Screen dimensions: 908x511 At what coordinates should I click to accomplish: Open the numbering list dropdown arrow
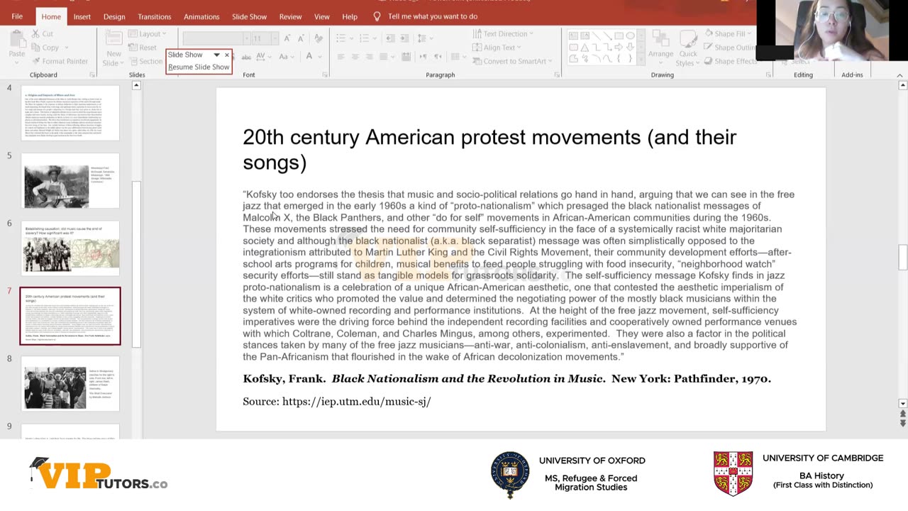(x=375, y=38)
